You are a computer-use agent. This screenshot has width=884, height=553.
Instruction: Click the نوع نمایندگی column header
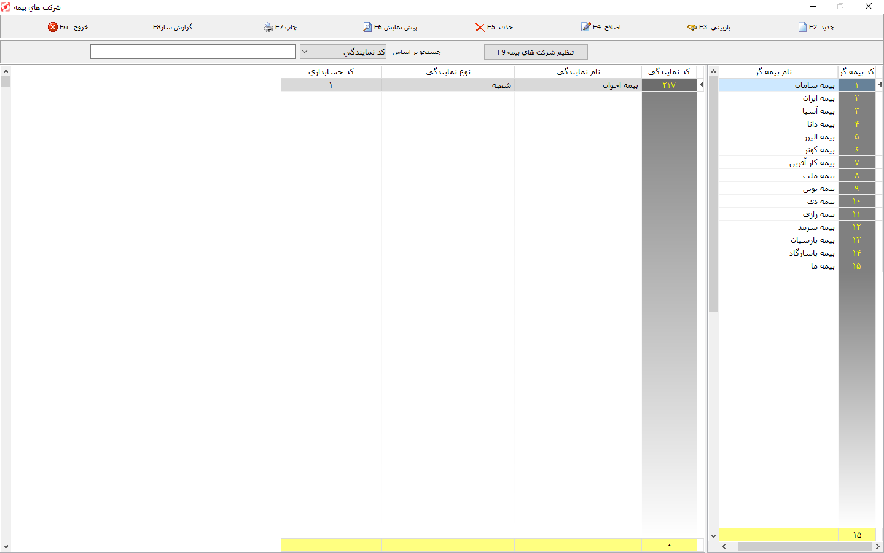point(448,72)
